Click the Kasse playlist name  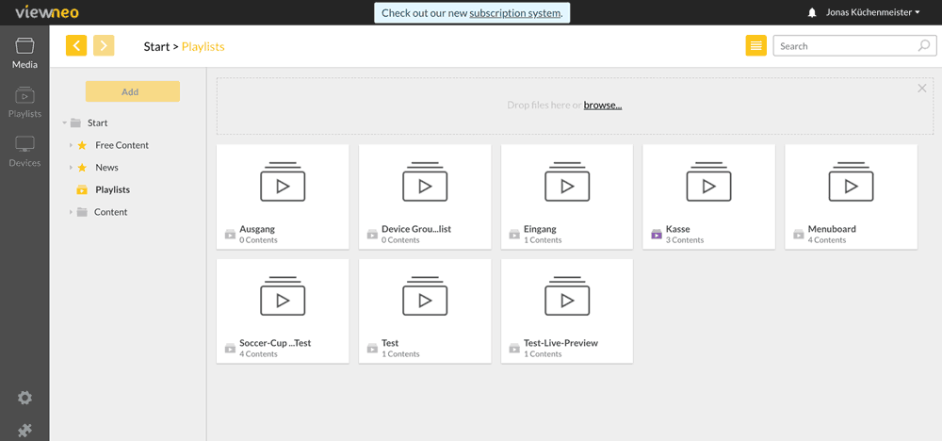tap(677, 229)
